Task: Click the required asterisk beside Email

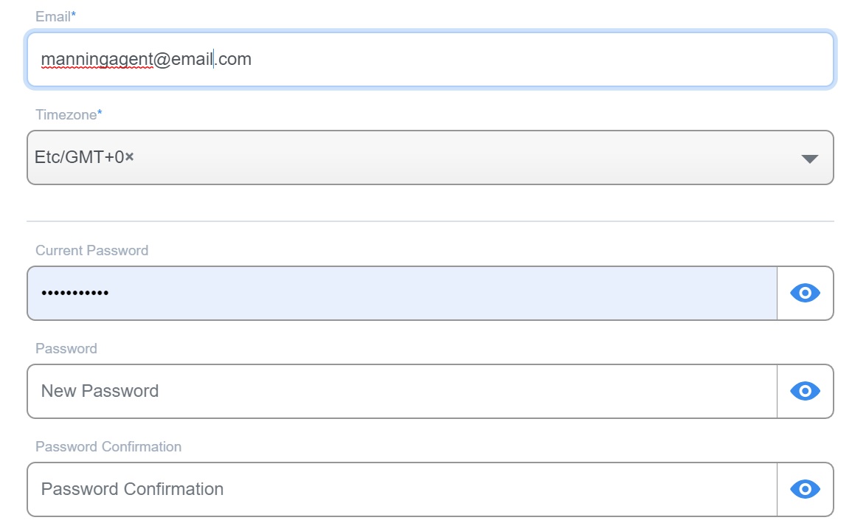Action: coord(74,15)
